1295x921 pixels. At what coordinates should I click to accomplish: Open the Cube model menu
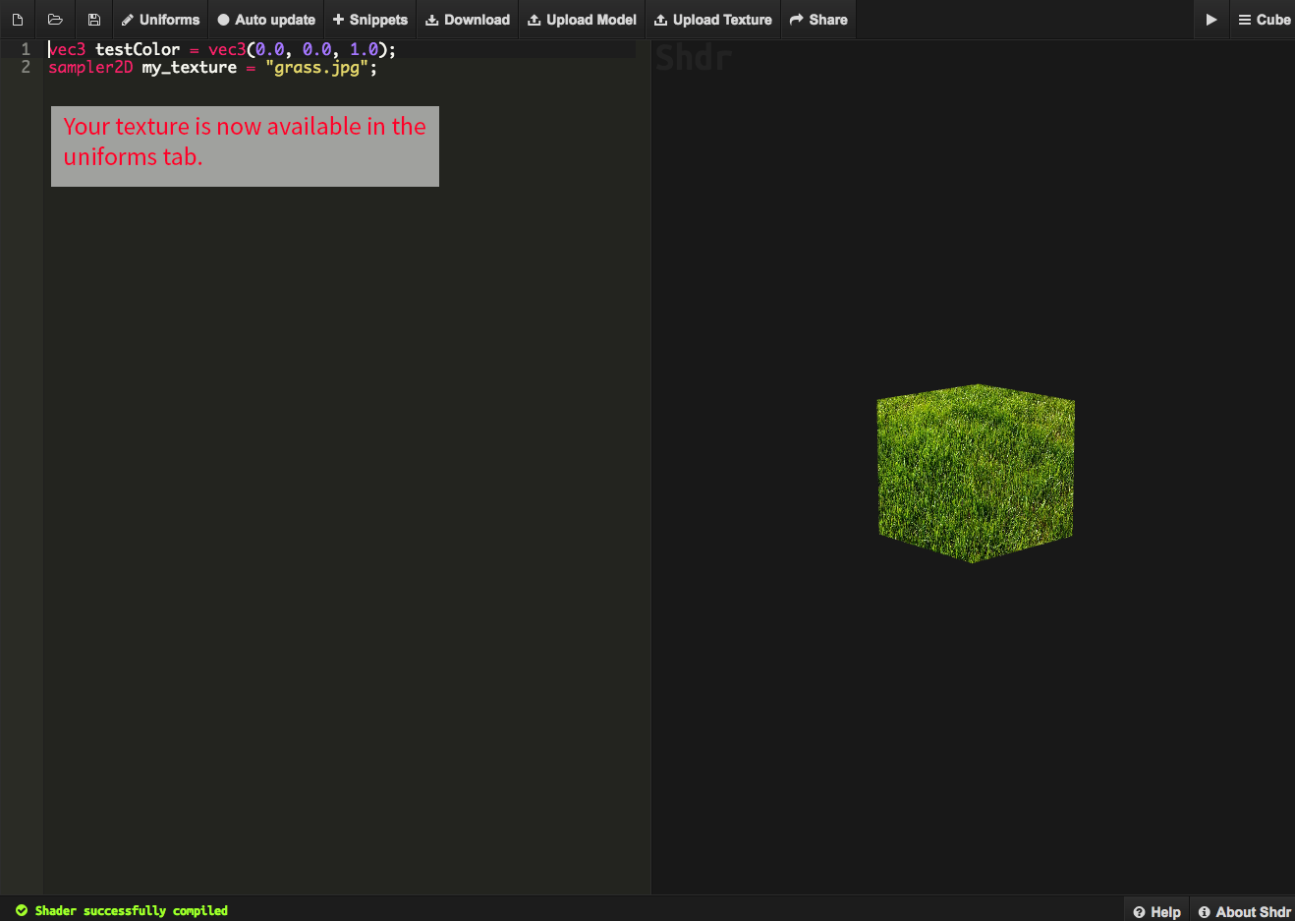(1264, 20)
